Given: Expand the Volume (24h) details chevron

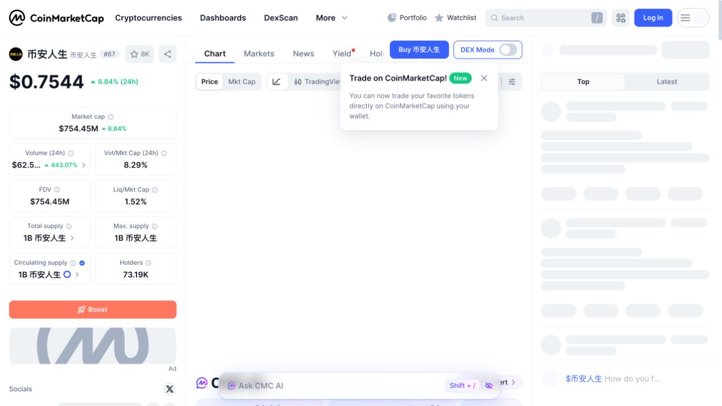Looking at the screenshot, I should pyautogui.click(x=84, y=165).
